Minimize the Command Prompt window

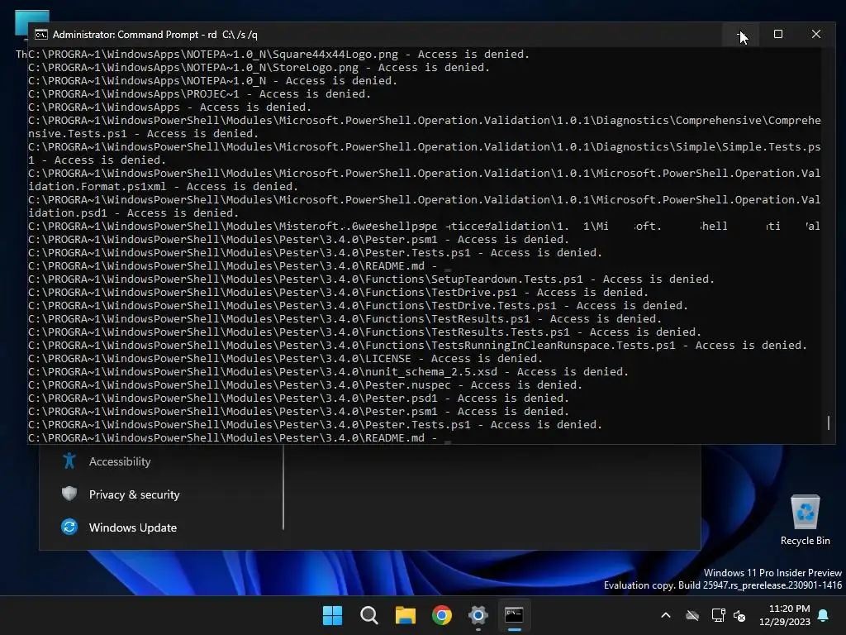(x=741, y=34)
